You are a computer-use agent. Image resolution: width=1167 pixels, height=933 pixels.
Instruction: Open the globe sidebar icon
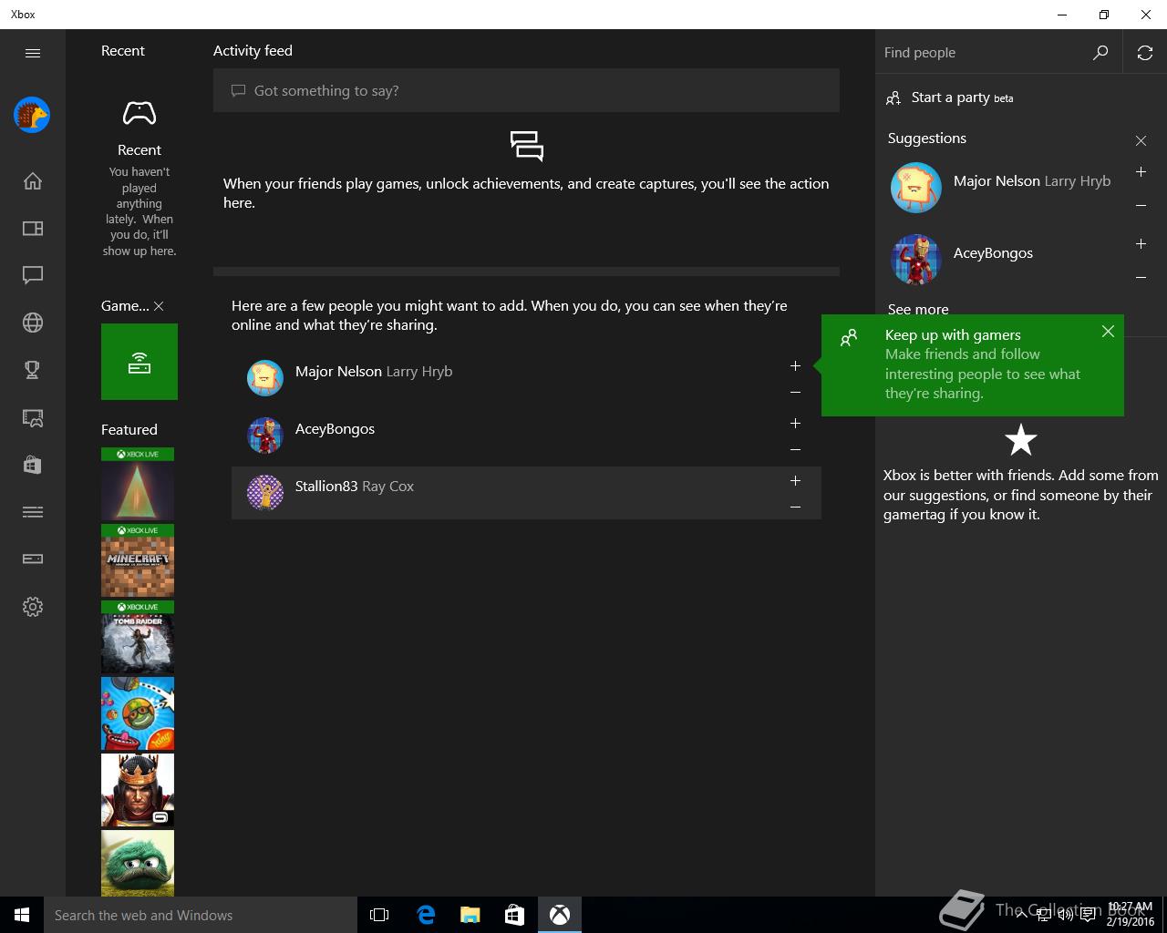[x=33, y=323]
